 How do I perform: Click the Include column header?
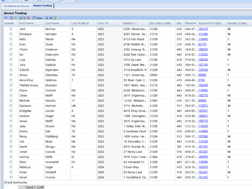click(11, 23)
